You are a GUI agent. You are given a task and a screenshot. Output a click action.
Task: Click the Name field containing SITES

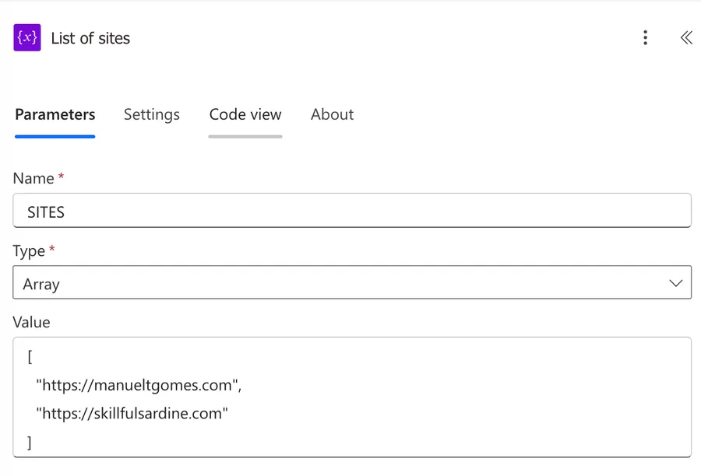pos(351,211)
